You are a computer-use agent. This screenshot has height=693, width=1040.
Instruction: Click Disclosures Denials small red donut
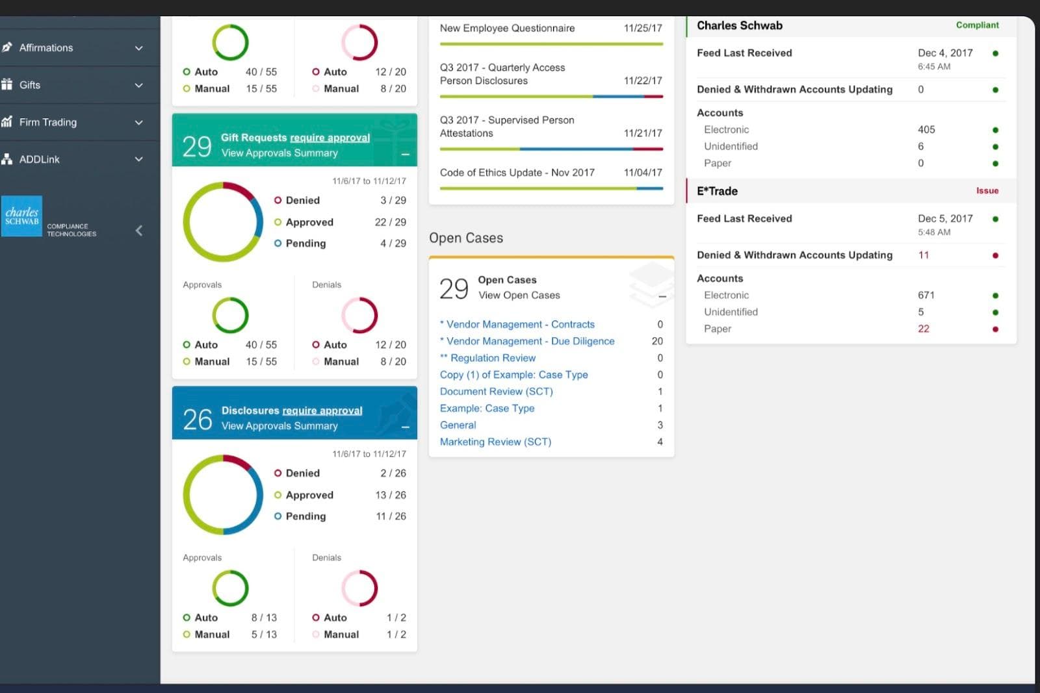[359, 588]
